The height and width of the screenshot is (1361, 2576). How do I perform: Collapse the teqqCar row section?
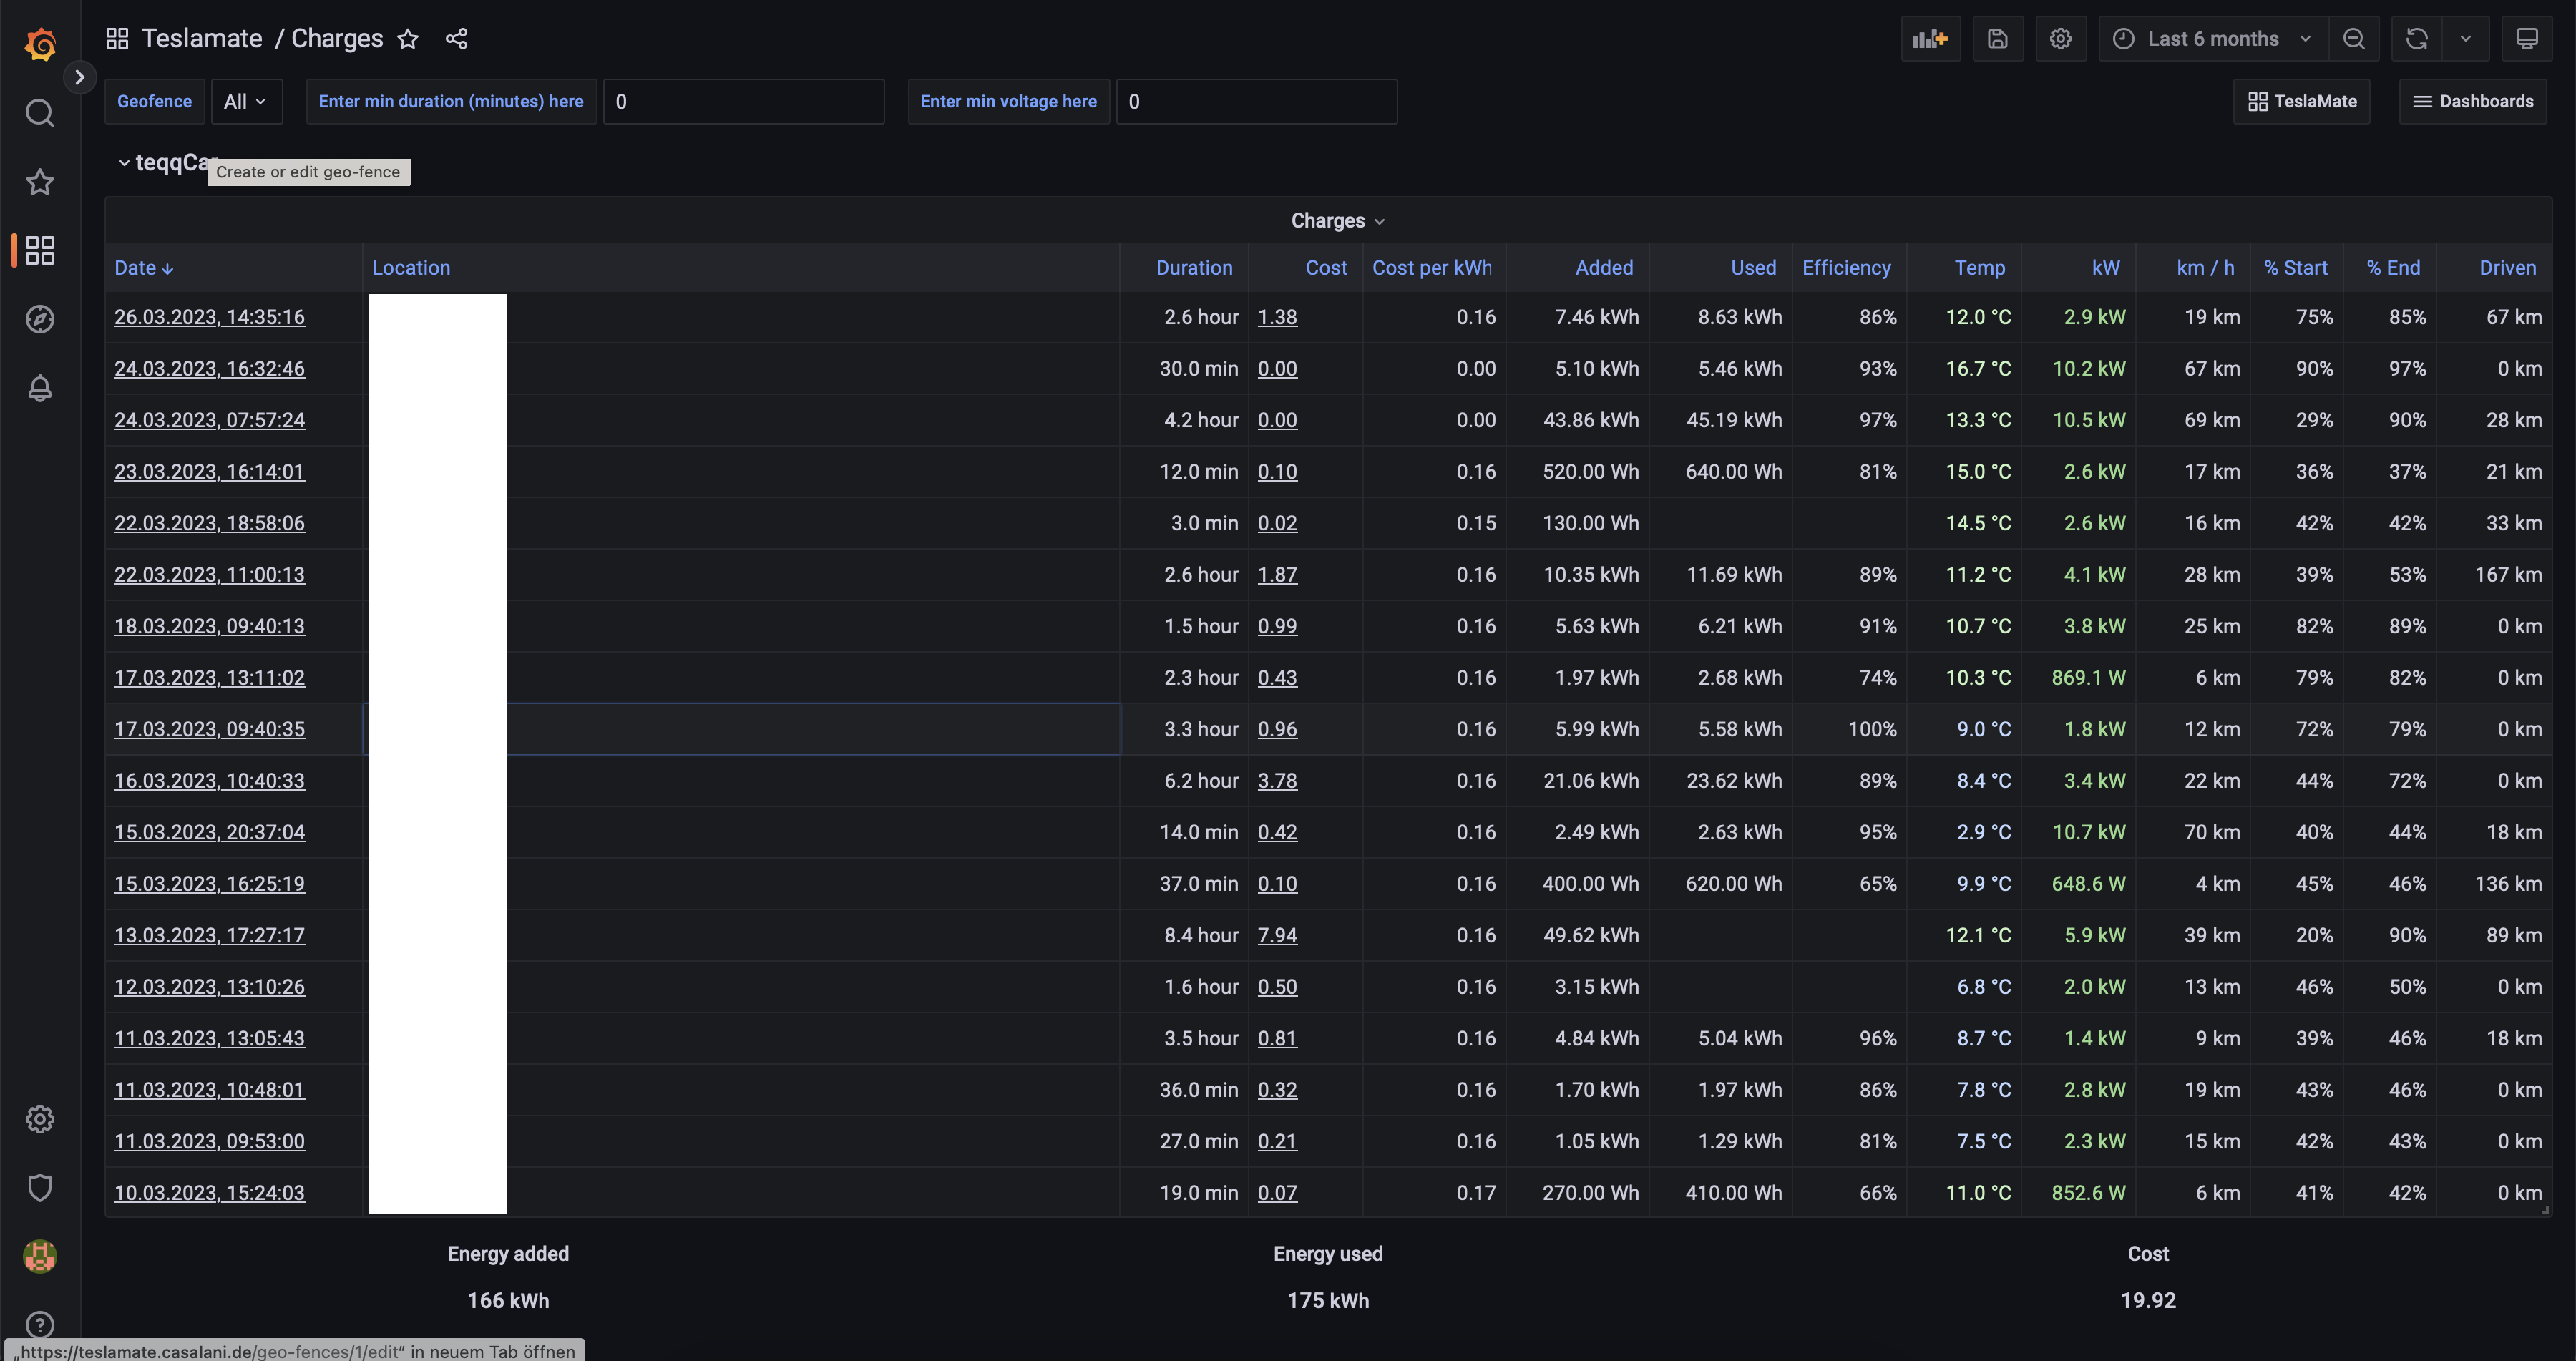[124, 162]
